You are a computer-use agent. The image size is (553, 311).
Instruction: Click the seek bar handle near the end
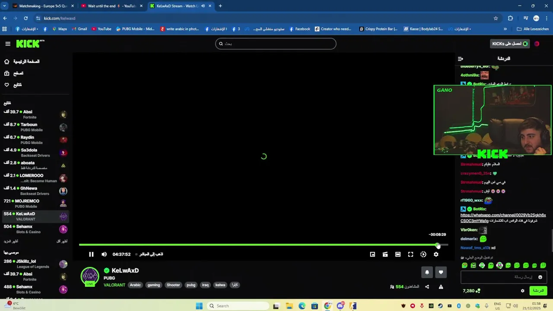[438, 245]
